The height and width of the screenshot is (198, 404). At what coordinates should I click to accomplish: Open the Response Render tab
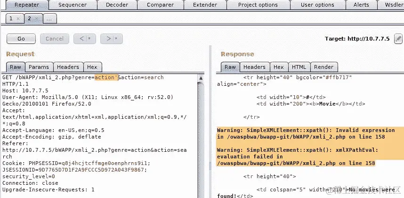coord(324,67)
